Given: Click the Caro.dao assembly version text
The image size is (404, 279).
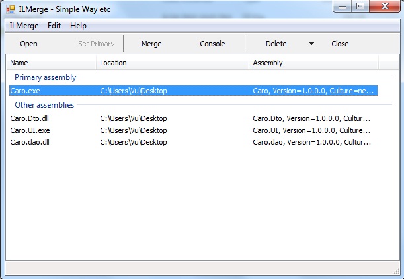Looking at the screenshot, I should (x=311, y=142).
